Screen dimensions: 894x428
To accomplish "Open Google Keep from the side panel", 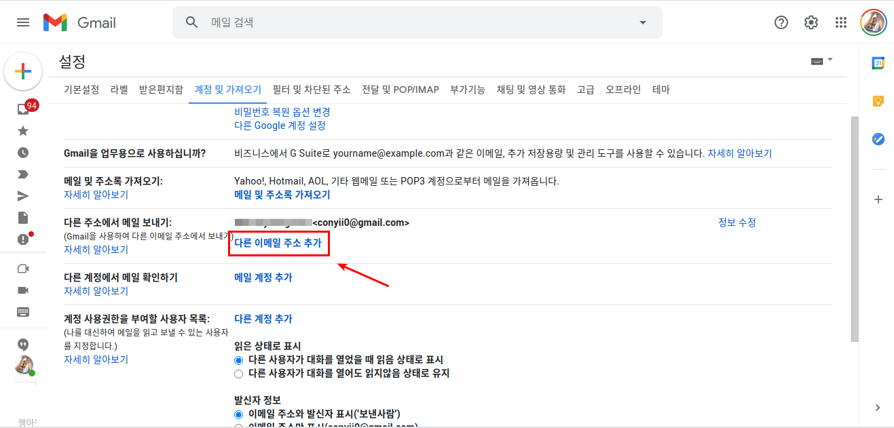I will 878,100.
